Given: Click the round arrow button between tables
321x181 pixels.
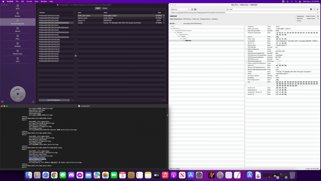Looking at the screenshot, I should tap(75, 56).
